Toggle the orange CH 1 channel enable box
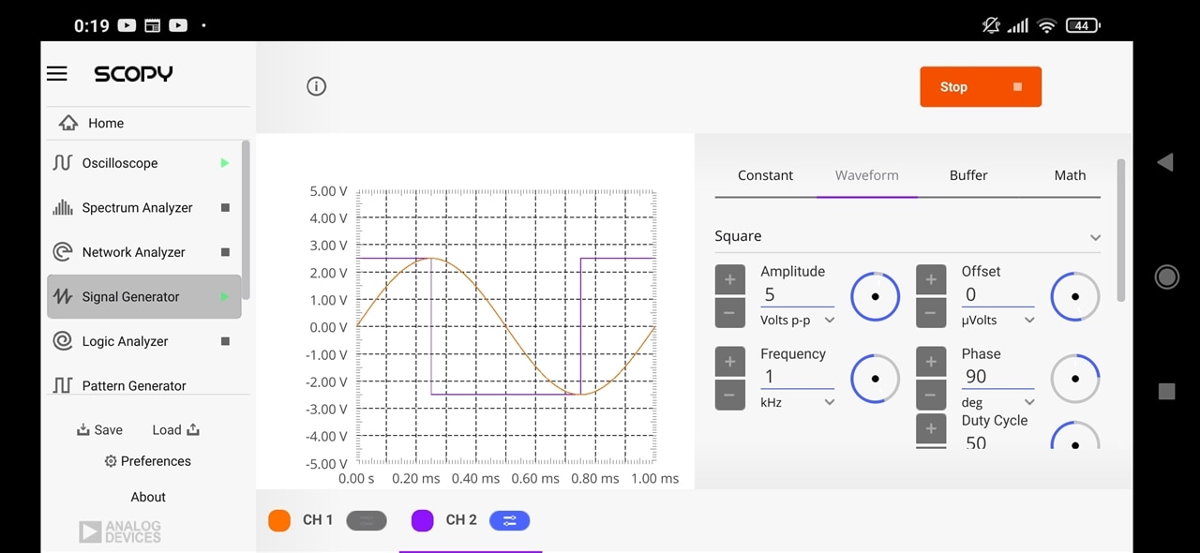Screen dimensions: 1200x553 coord(279,520)
